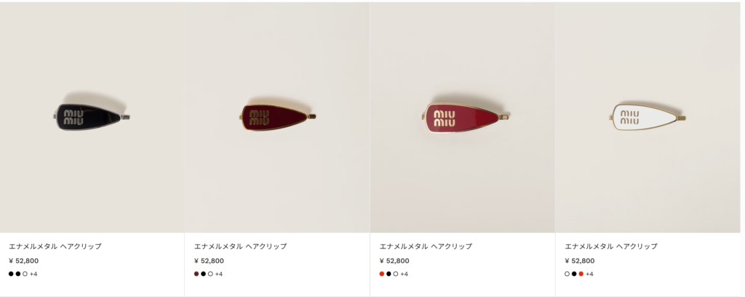Viewport: 745px width, 297px height.
Task: Show +4 more colors for black clip
Action: (33, 274)
